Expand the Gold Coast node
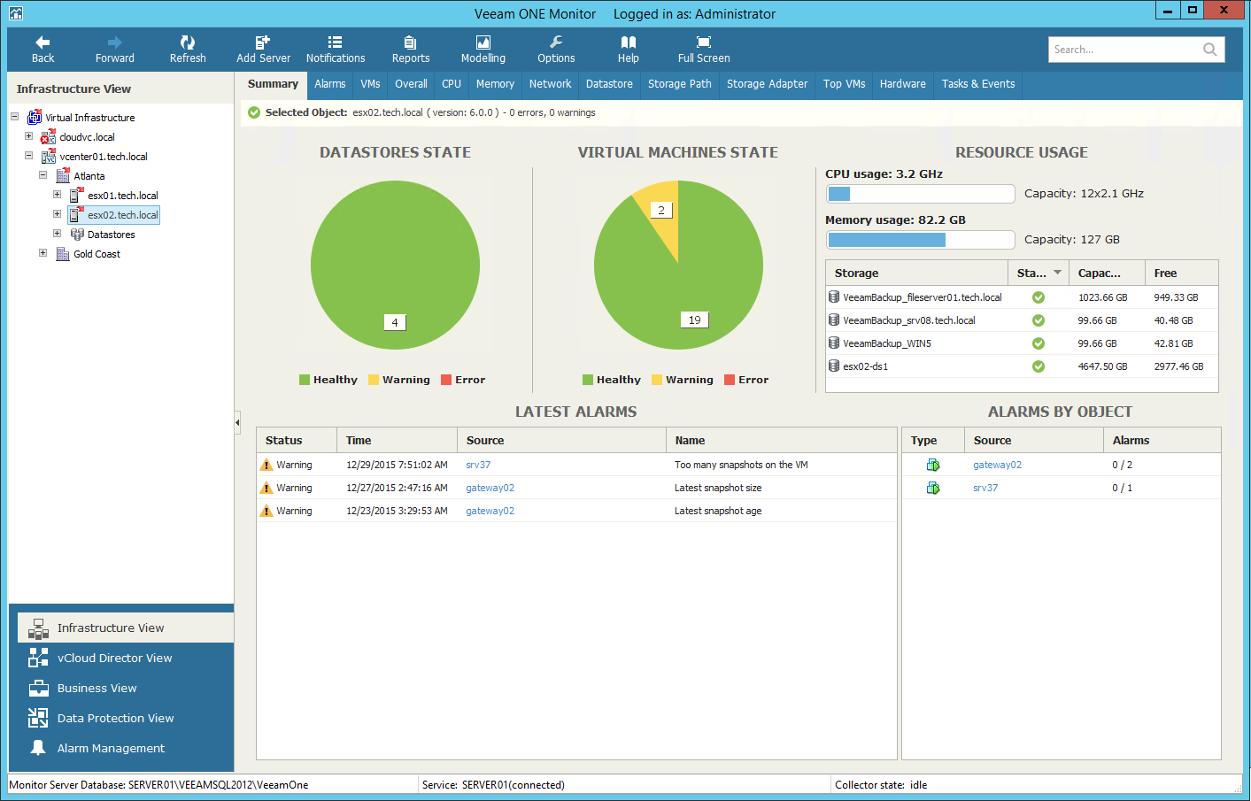Viewport: 1251px width, 801px height. click(x=42, y=253)
